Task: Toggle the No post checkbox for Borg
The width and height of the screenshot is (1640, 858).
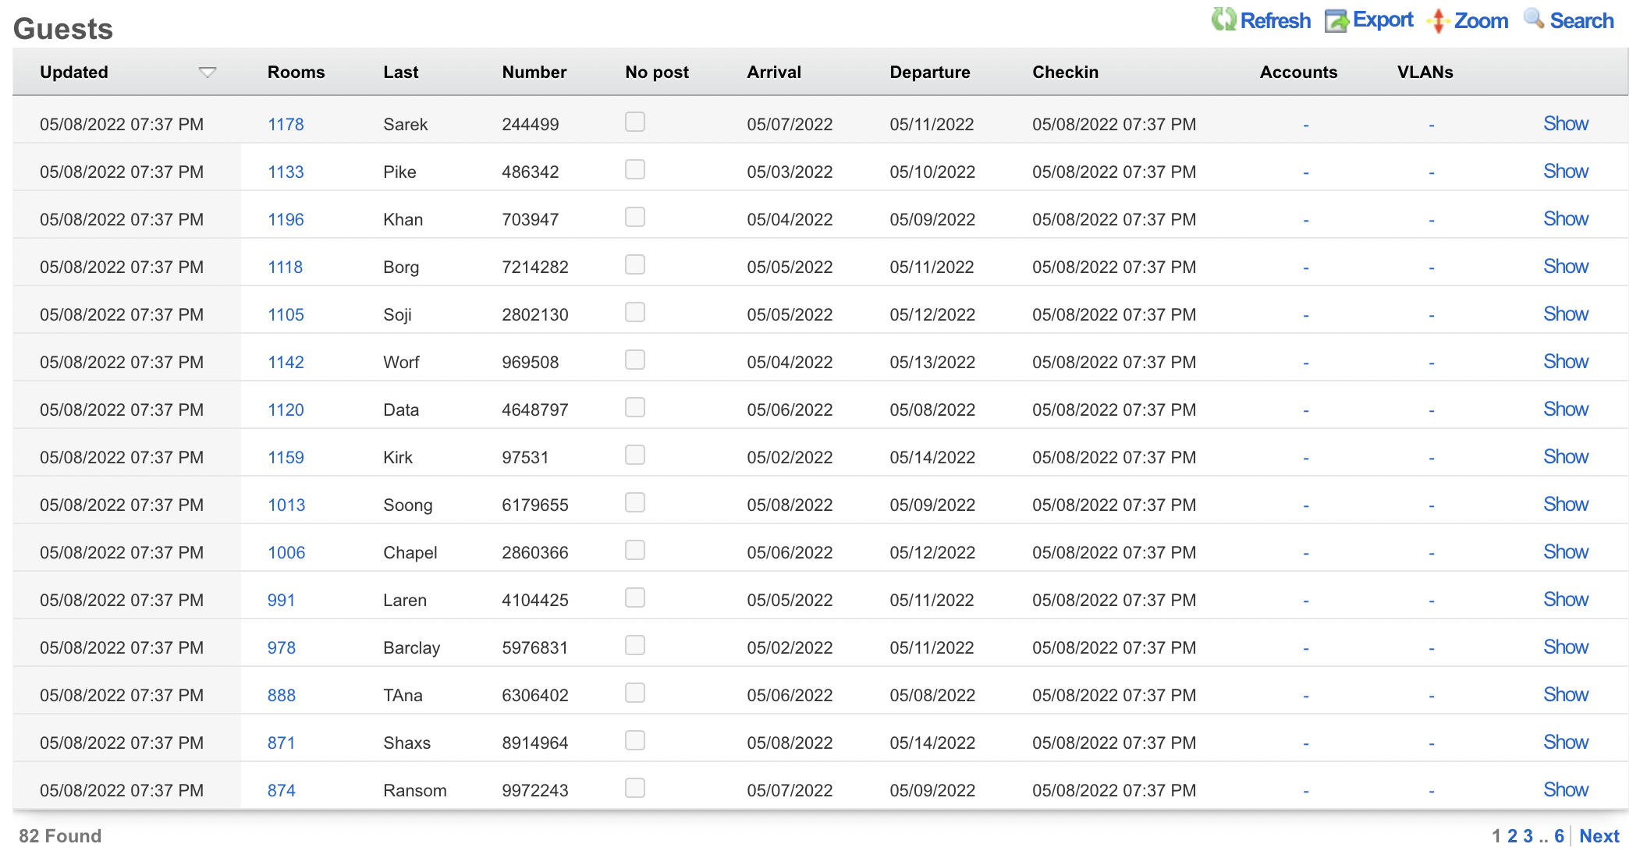Action: 635,264
